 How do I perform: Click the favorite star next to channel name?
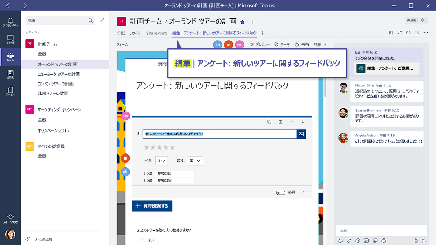(x=242, y=22)
